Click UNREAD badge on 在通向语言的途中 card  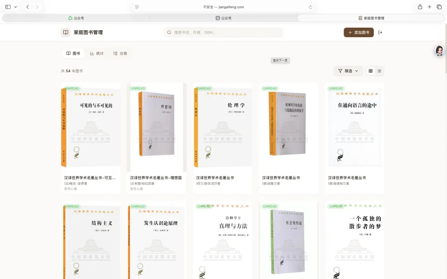pyautogui.click(x=336, y=88)
